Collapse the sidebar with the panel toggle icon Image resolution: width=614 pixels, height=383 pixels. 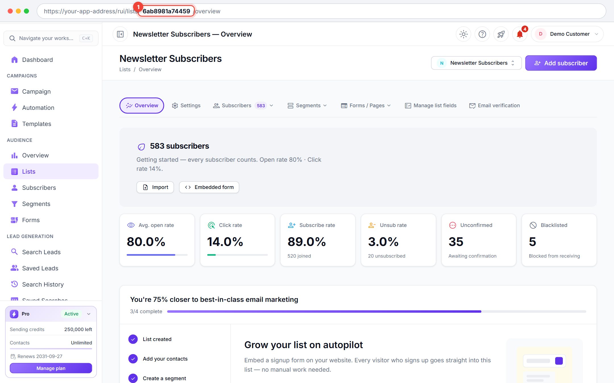pyautogui.click(x=120, y=34)
